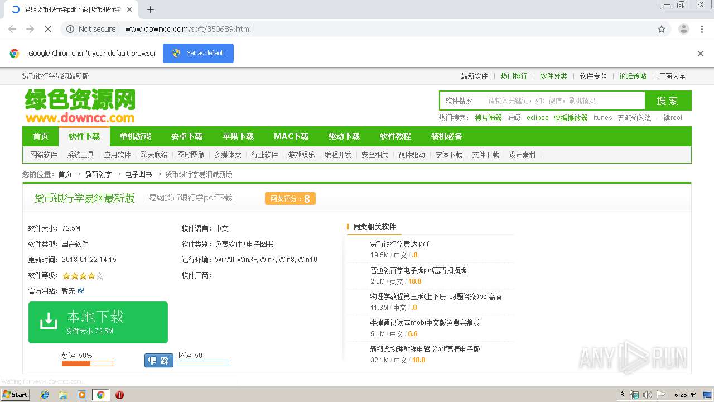The height and width of the screenshot is (402, 714).
Task: Click the Windows Start button
Action: pos(16,395)
